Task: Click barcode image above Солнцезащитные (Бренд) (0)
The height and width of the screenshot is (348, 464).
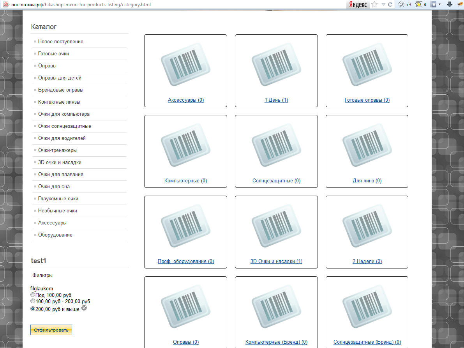Action: tap(367, 307)
